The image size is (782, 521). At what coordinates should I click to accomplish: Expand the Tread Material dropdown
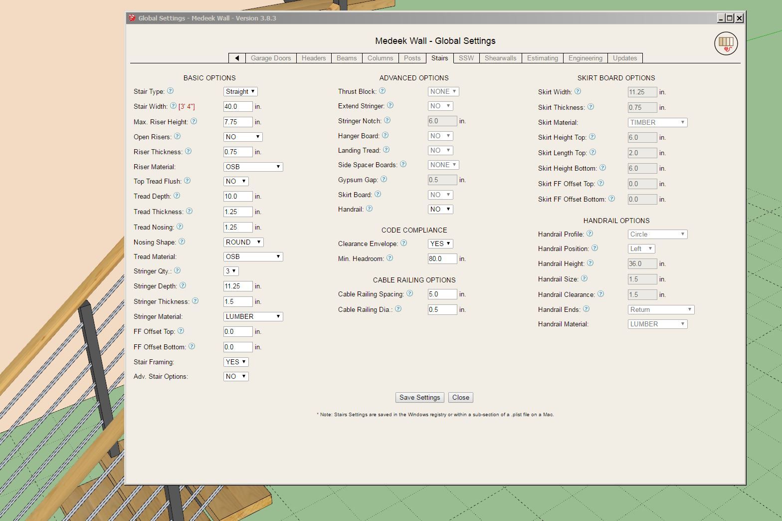[253, 257]
